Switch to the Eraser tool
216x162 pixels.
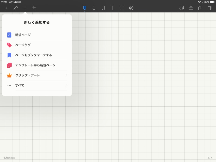pyautogui.click(x=103, y=8)
